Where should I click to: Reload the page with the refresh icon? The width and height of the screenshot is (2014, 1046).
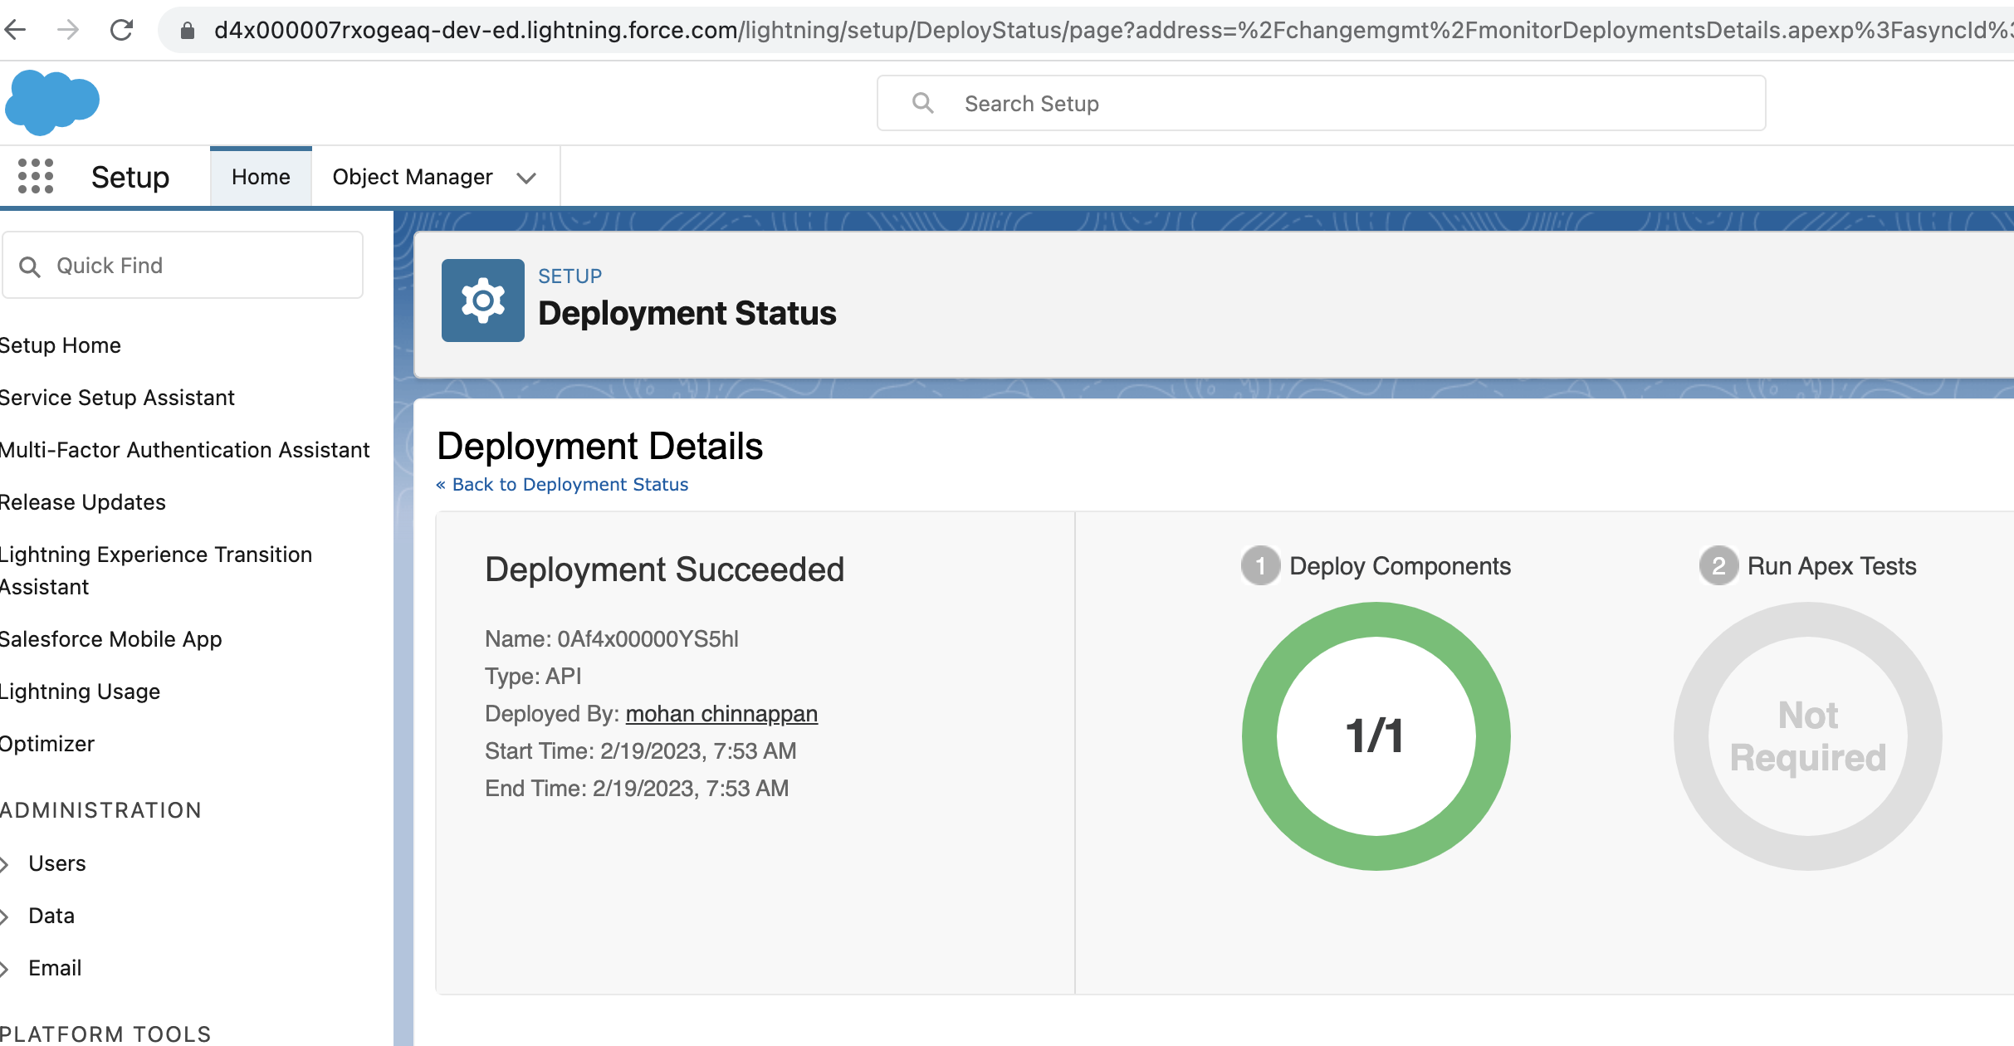[122, 31]
